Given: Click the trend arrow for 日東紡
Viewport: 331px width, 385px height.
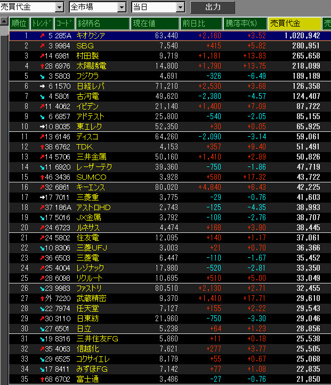Looking at the screenshot, I should (42, 319).
